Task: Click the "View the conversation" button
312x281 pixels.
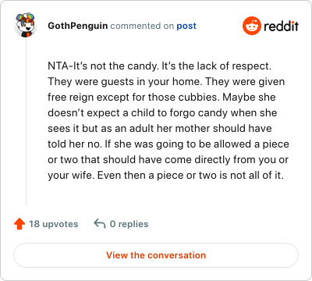Action: (x=156, y=255)
